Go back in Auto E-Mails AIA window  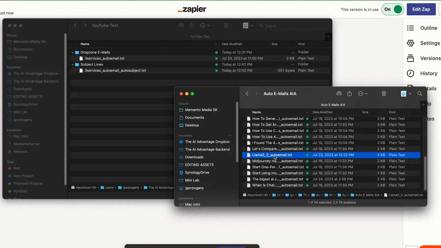tap(247, 94)
